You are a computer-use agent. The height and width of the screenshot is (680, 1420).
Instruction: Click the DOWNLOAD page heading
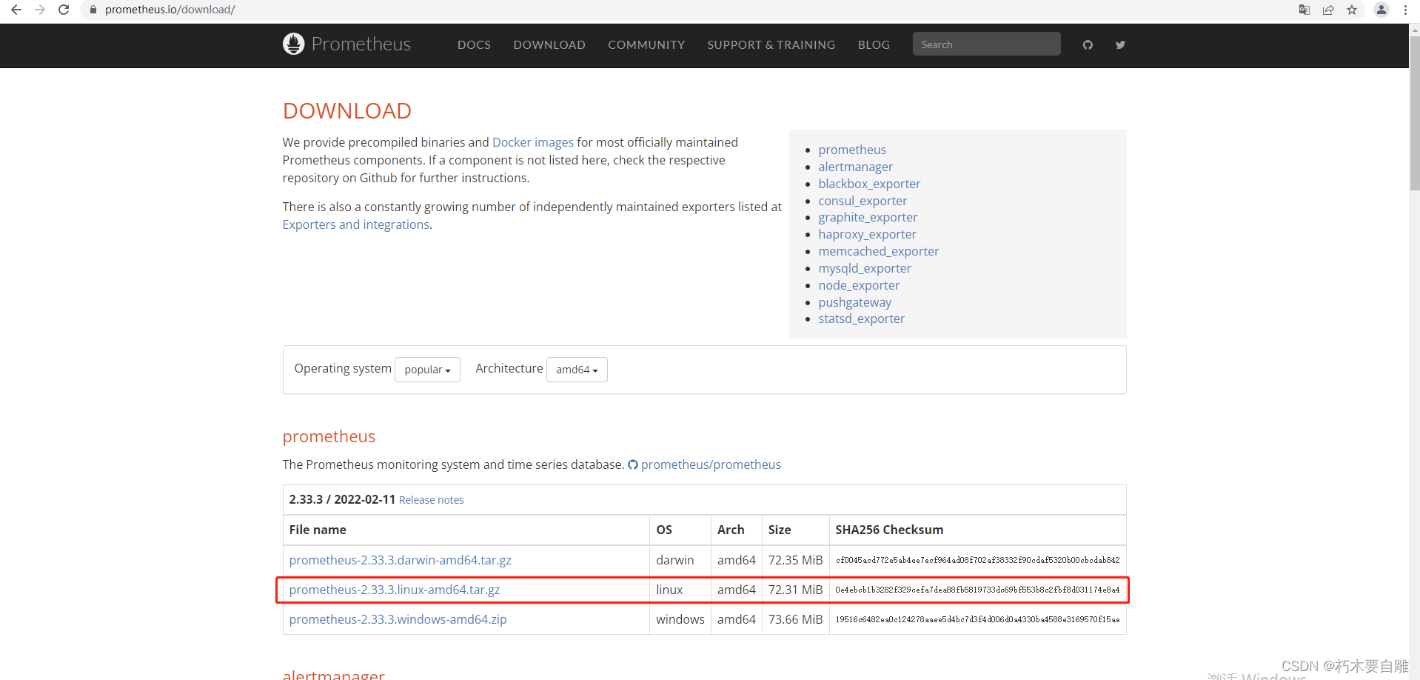(346, 110)
